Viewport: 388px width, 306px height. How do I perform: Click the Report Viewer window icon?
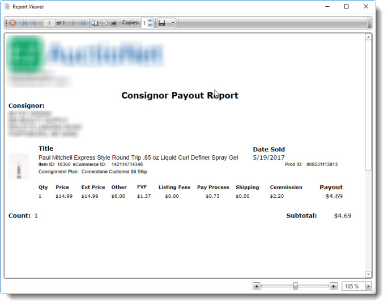(7, 7)
